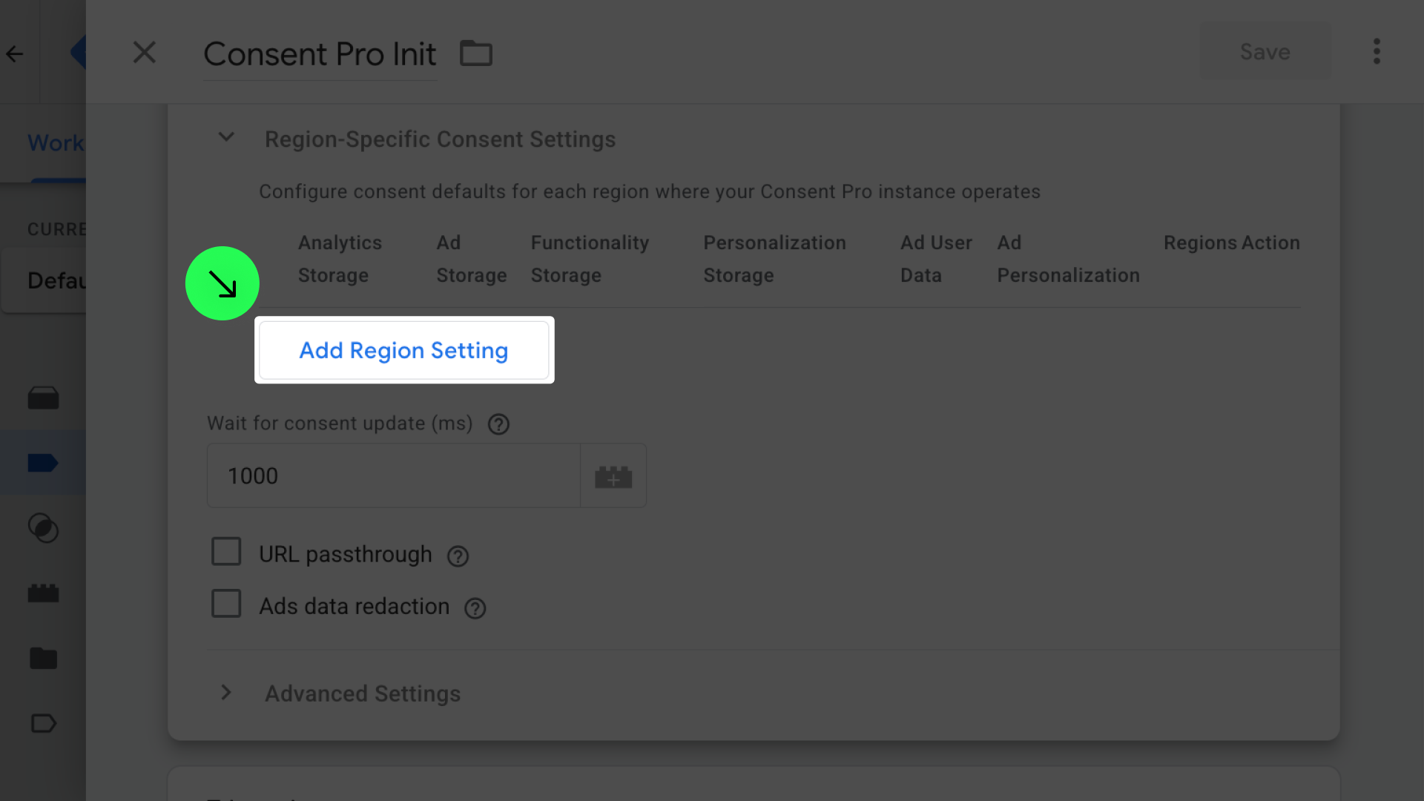
Task: Select the Personalization Storage column header
Action: [774, 259]
